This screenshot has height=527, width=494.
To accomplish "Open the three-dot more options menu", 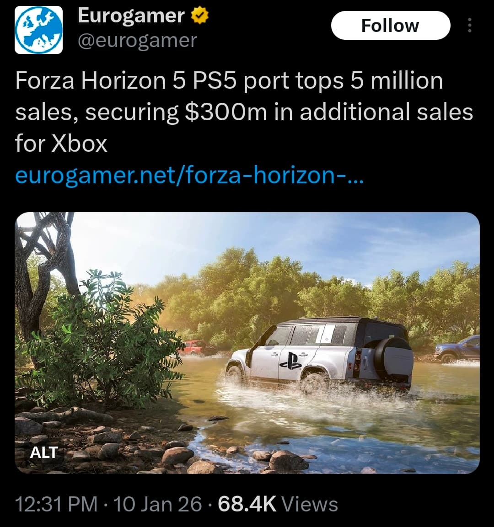I will (469, 26).
